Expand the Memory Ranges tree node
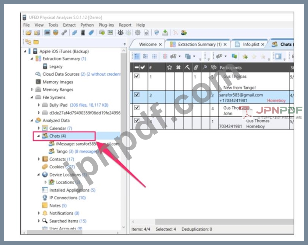 point(32,90)
